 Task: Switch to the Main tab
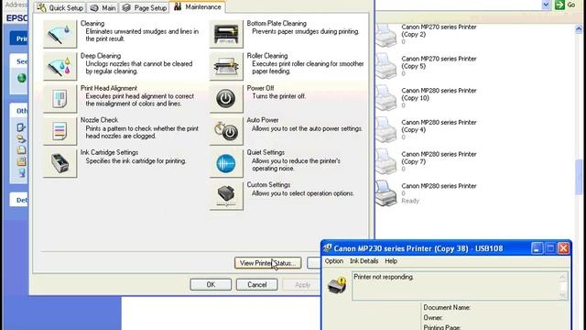[103, 8]
